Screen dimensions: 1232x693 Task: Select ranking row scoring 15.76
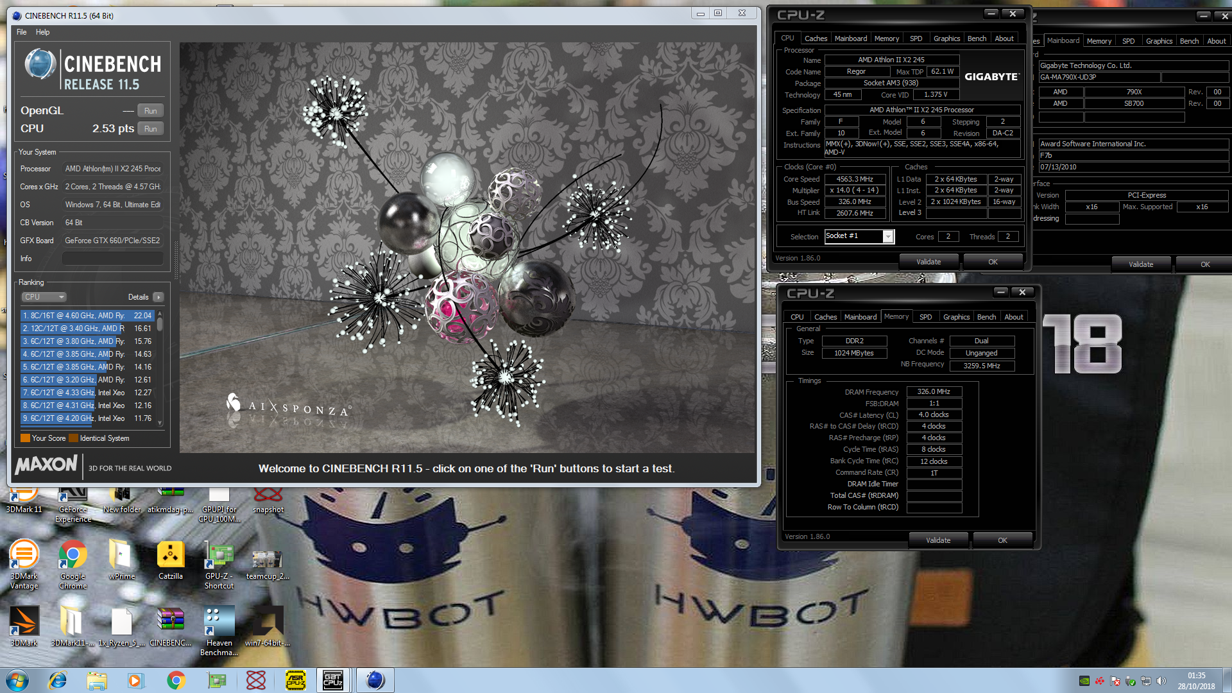pos(87,341)
